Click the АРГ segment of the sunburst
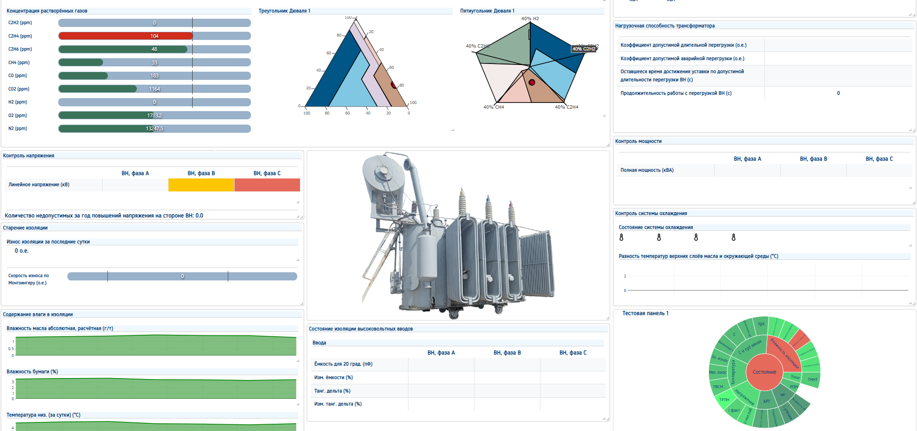The height and width of the screenshot is (431, 917). (x=767, y=401)
